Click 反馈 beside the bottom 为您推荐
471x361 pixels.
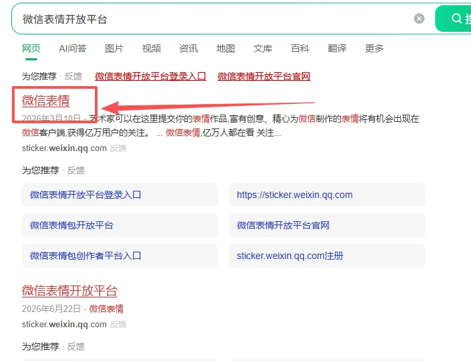(x=76, y=346)
